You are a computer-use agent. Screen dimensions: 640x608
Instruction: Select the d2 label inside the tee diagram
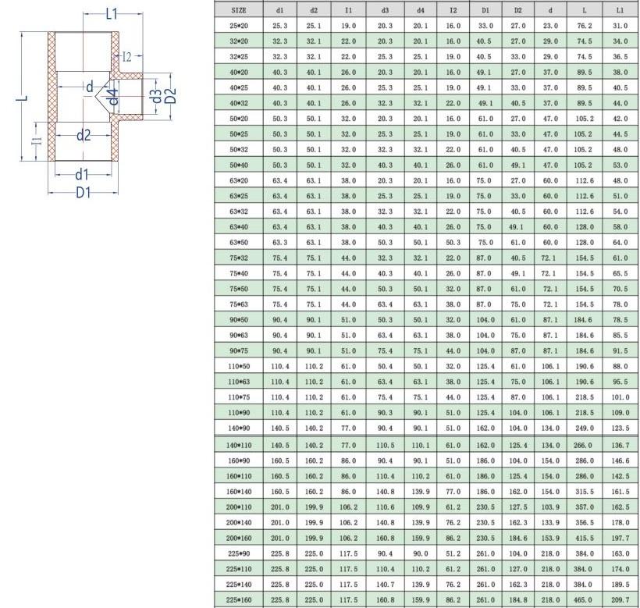pyautogui.click(x=84, y=135)
